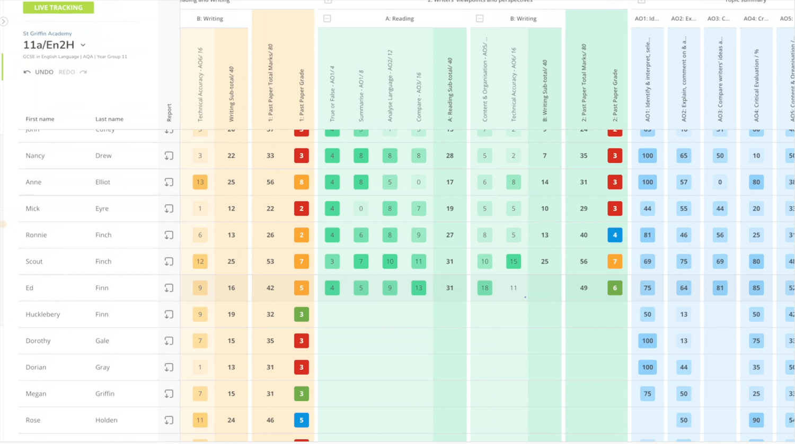This screenshot has height=444, width=795.
Task: Open report for Dorian Gray
Action: point(169,367)
